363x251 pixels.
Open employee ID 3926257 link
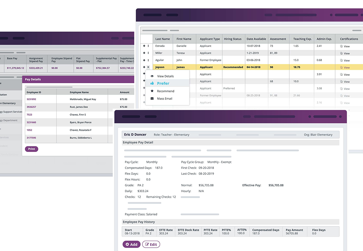[x=32, y=107]
